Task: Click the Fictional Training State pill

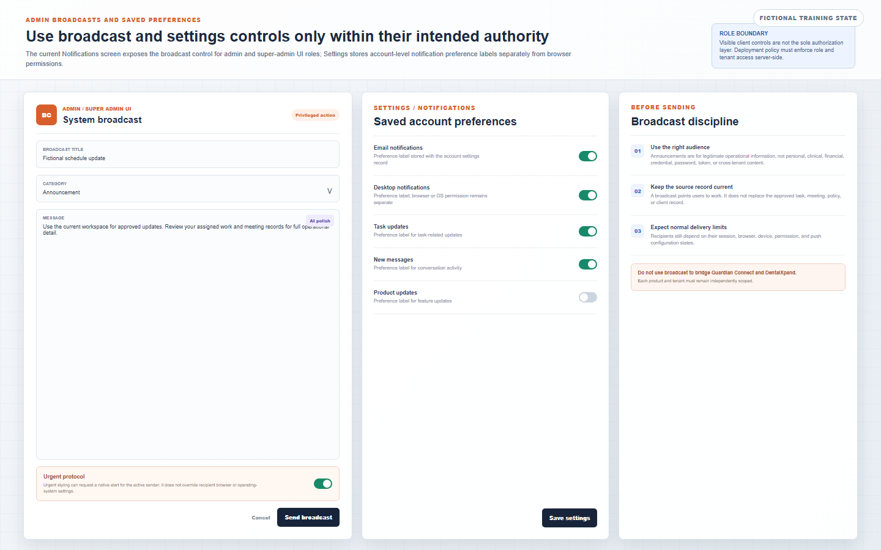Action: tap(808, 18)
